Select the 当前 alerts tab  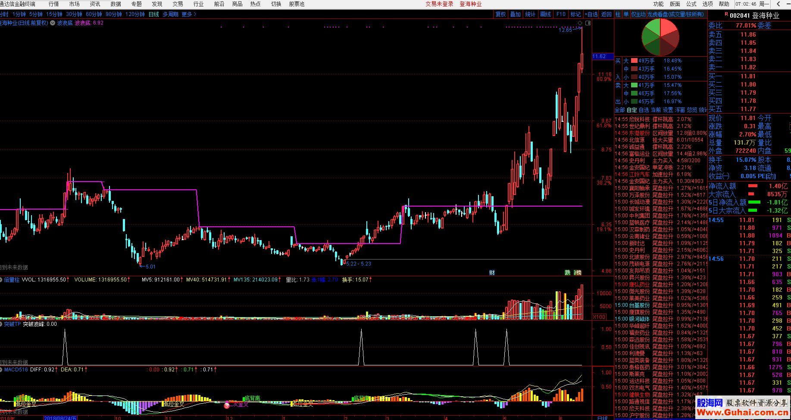(x=656, y=110)
